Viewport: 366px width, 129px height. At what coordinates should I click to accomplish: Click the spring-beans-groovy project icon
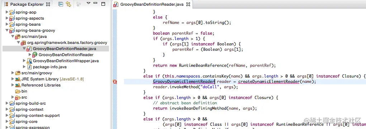click(x=12, y=31)
